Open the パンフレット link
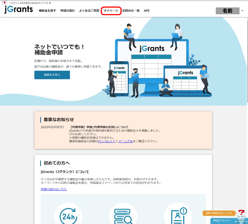Screen dimensions: 248x224 click(x=107, y=141)
